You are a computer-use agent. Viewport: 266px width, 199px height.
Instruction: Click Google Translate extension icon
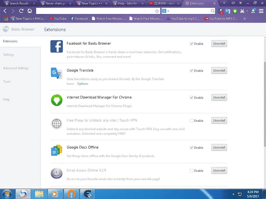[x=57, y=73]
